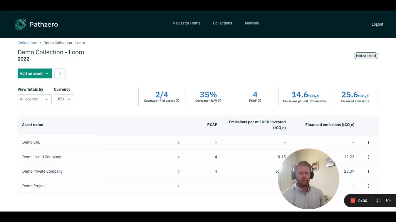Click the PCAF column header
Image resolution: width=396 pixels, height=222 pixels.
coord(212,125)
